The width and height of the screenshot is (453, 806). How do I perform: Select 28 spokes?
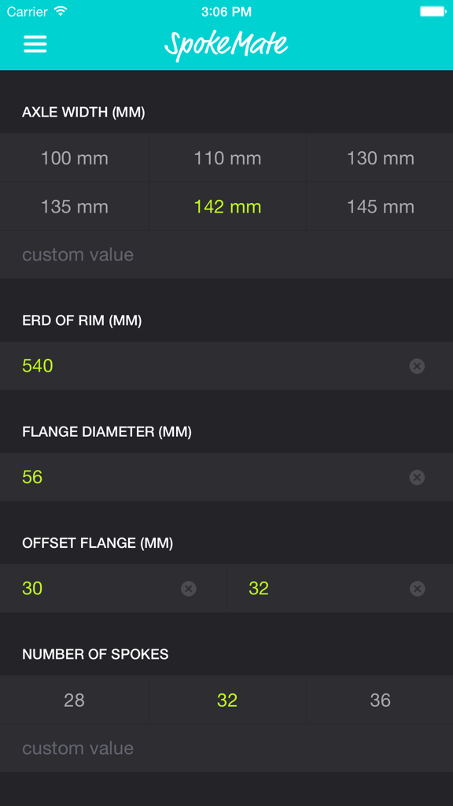[x=74, y=700]
